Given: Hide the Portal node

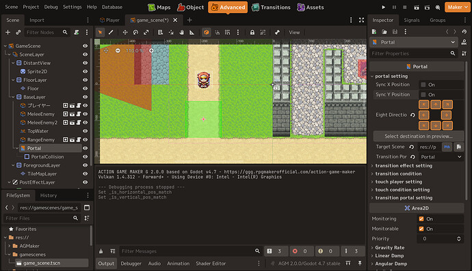Looking at the screenshot, I should pos(86,148).
